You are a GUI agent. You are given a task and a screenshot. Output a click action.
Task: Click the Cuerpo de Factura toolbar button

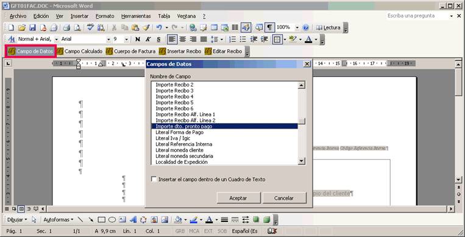(131, 51)
